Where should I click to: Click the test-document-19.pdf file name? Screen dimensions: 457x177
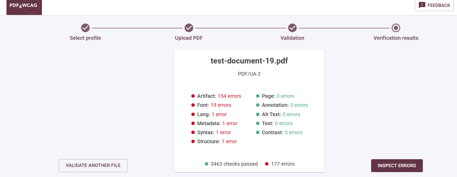tap(249, 61)
